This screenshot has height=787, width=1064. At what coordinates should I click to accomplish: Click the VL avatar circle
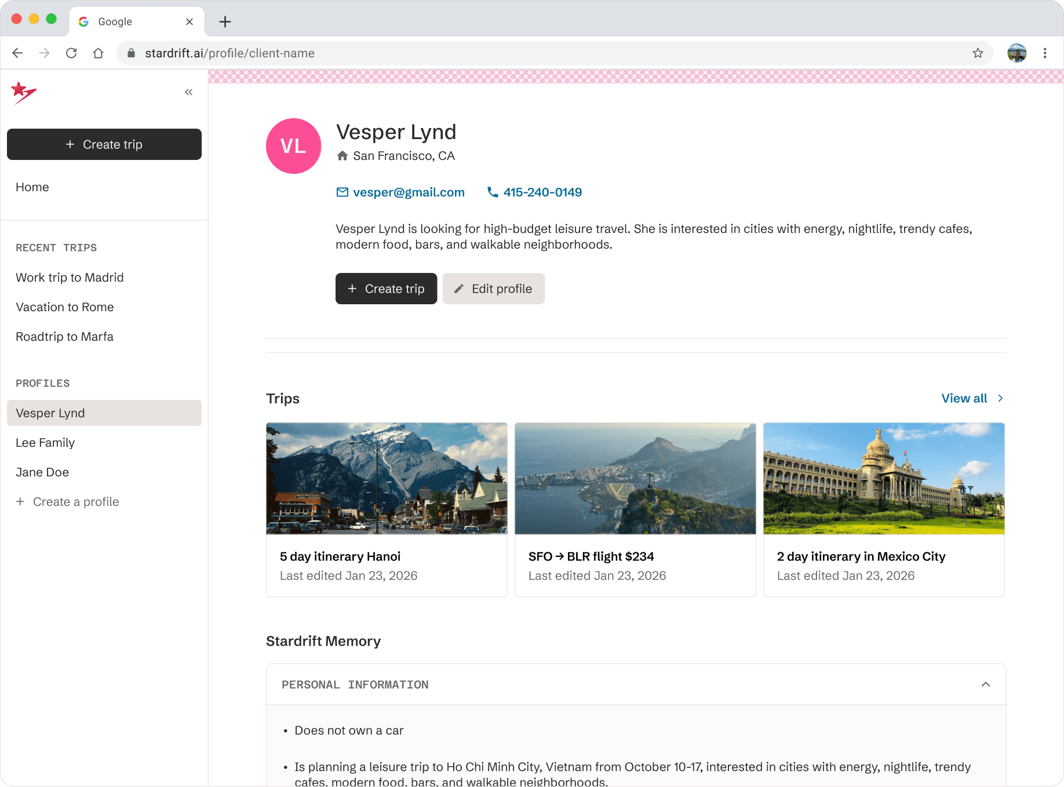(293, 146)
